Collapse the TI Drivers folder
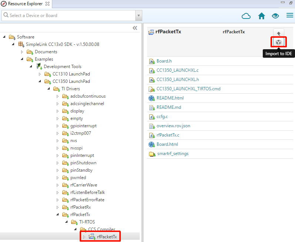Image resolution: width=295 pixels, height=242 pixels. (x=49, y=88)
